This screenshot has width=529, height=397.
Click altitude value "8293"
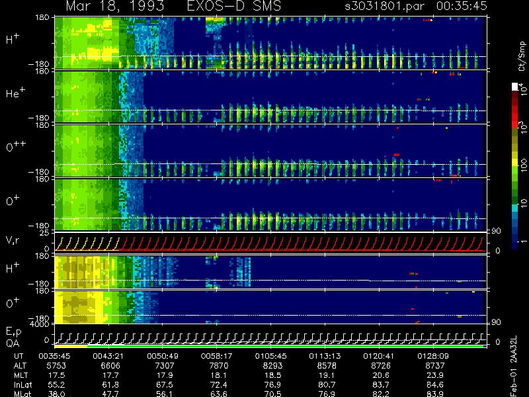272,366
